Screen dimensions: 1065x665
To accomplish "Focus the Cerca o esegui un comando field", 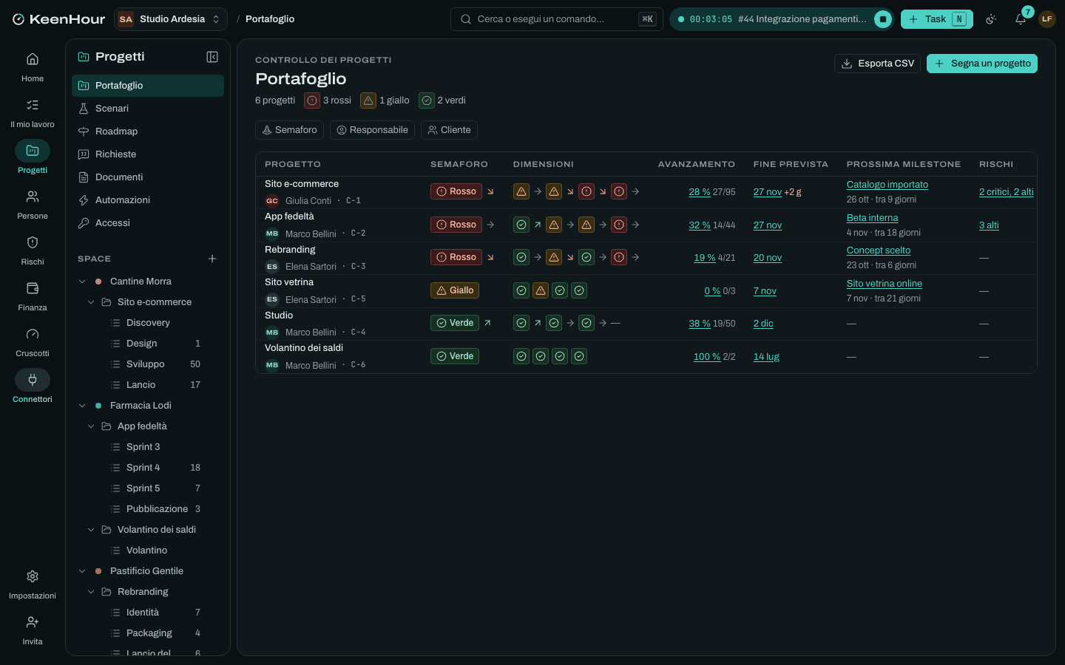I will (x=557, y=19).
